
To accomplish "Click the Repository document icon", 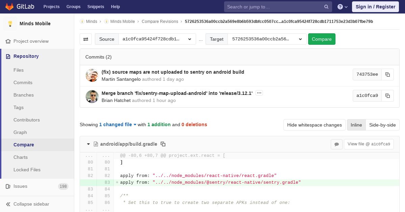I will pos(8,56).
